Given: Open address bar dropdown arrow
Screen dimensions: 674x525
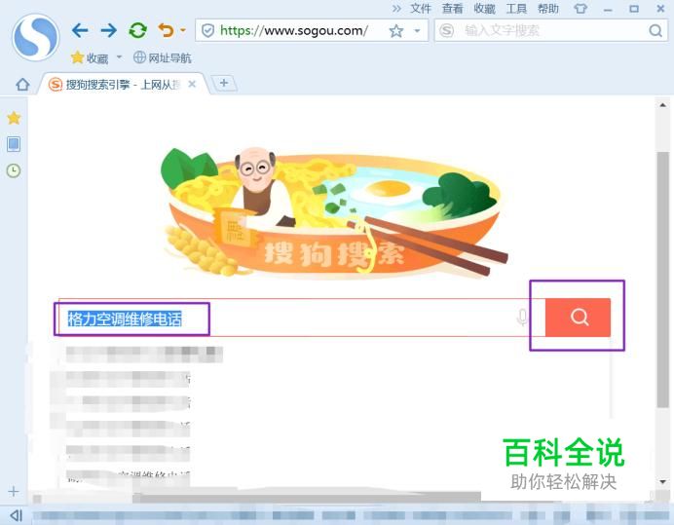Looking at the screenshot, I should pos(417,30).
